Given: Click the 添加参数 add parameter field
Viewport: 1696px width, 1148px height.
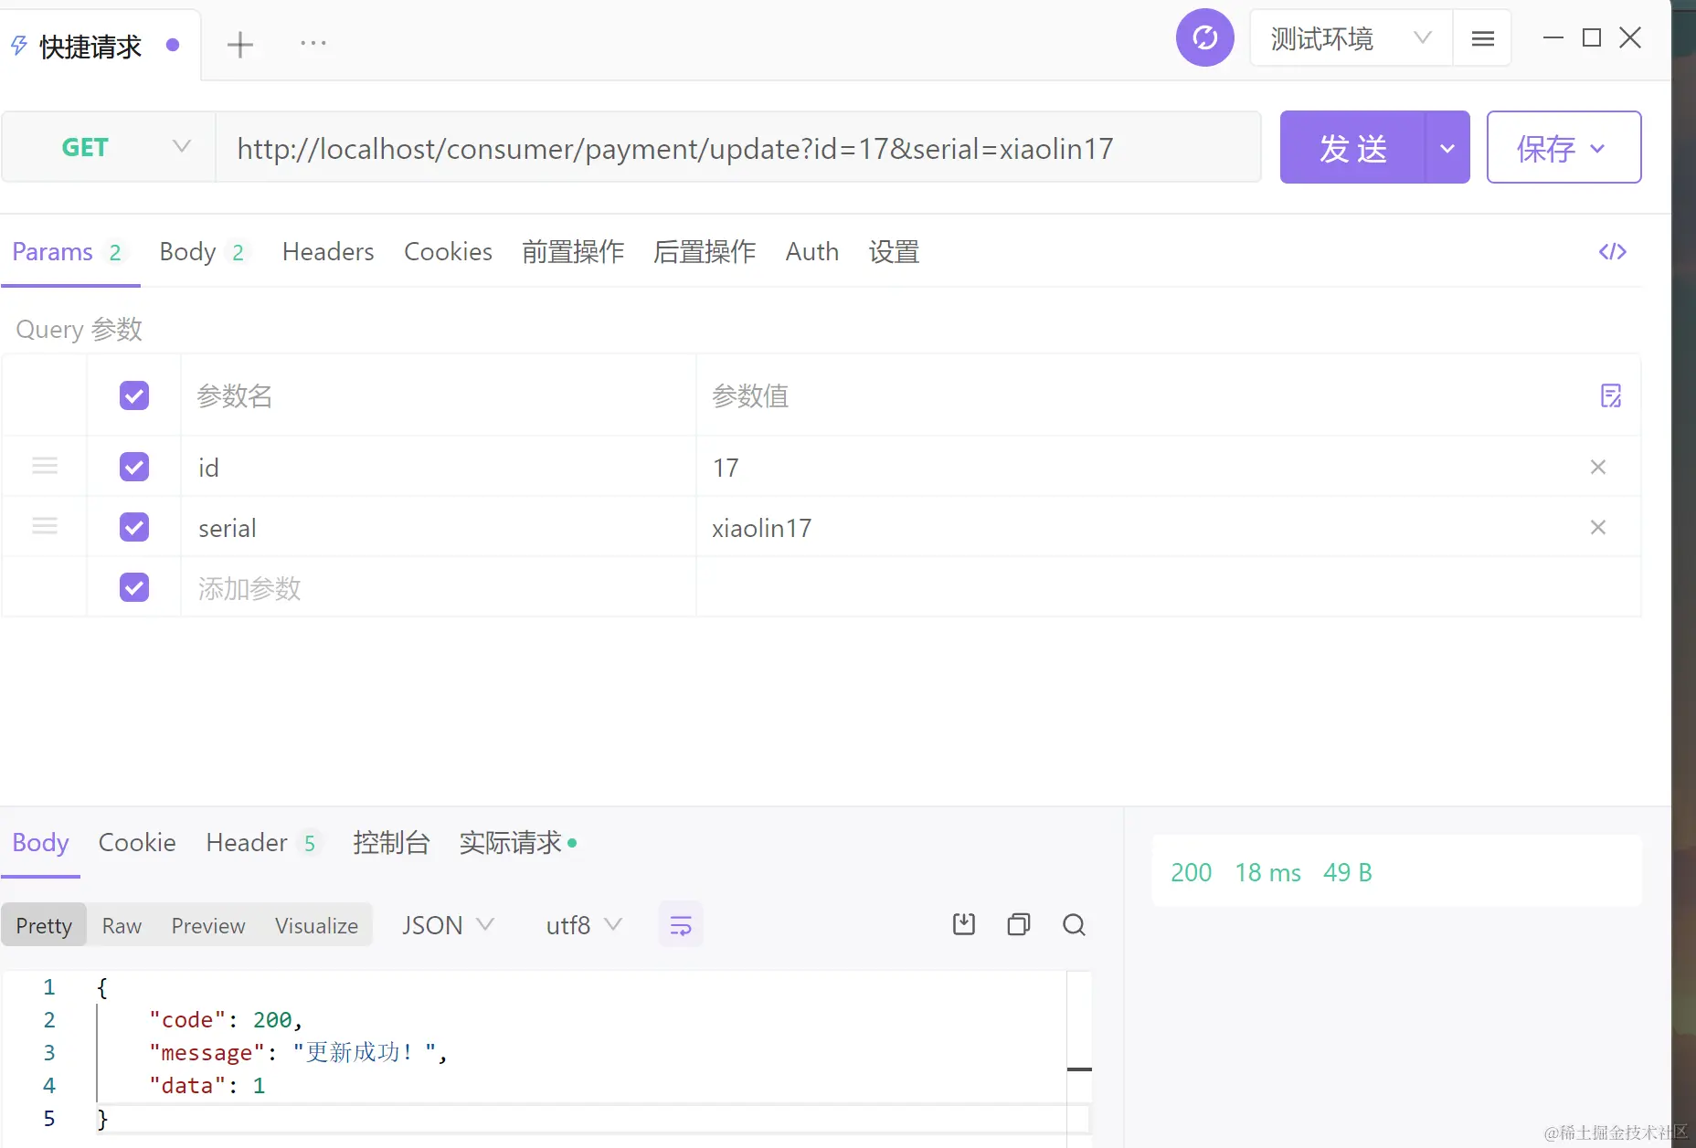Looking at the screenshot, I should pyautogui.click(x=439, y=587).
